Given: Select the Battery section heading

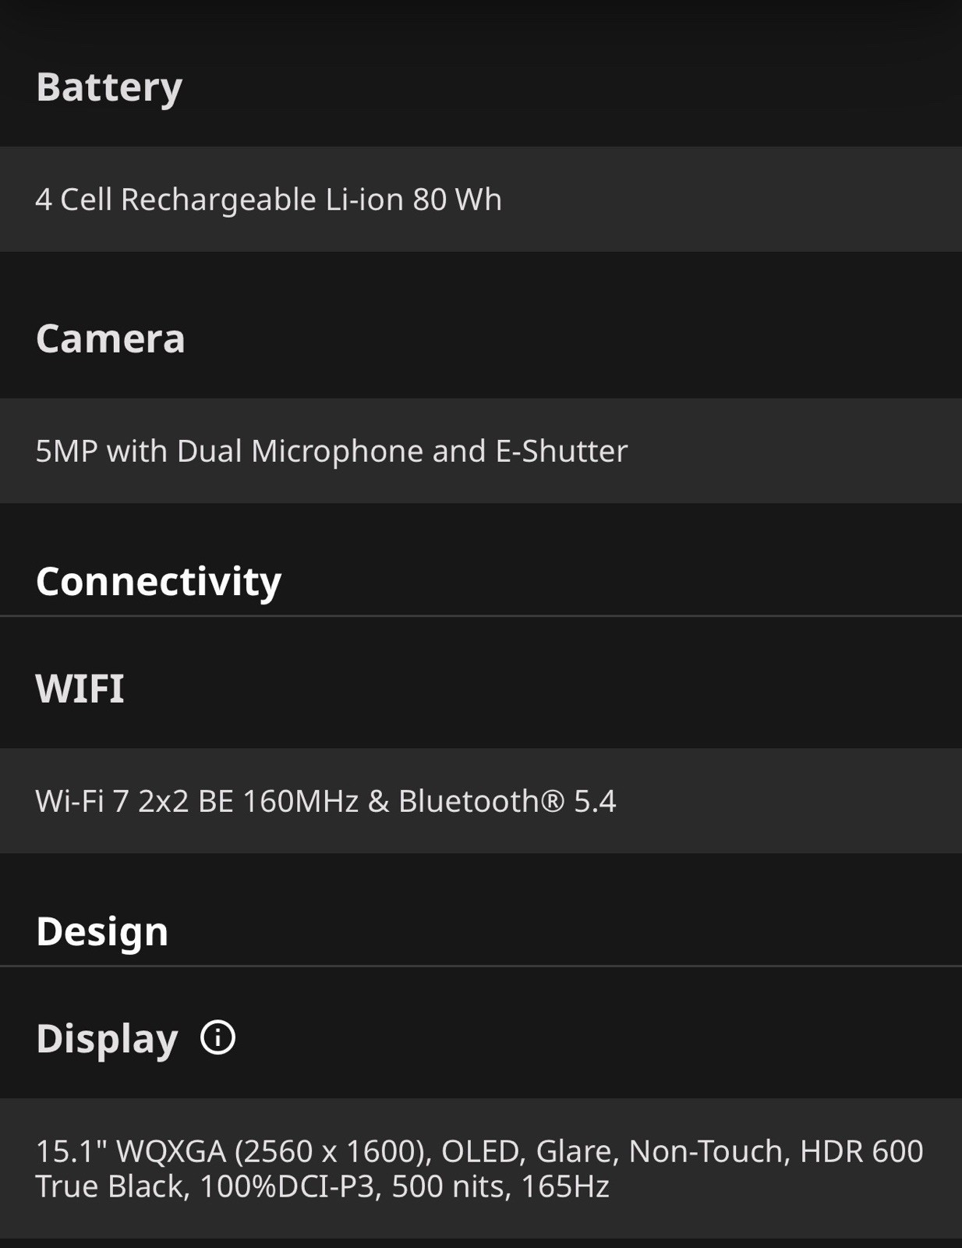Looking at the screenshot, I should (x=109, y=87).
